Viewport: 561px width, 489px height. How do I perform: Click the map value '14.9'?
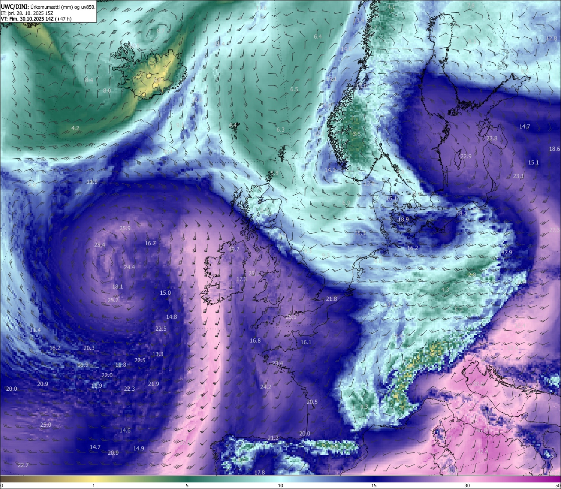click(x=138, y=448)
